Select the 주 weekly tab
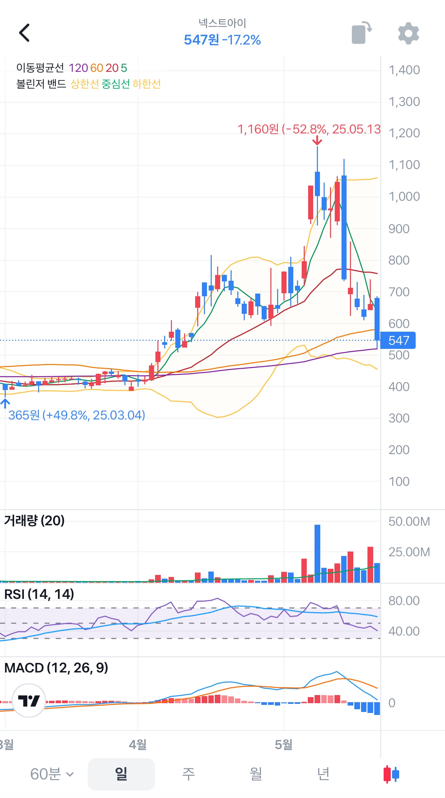The height and width of the screenshot is (798, 445). tap(188, 774)
